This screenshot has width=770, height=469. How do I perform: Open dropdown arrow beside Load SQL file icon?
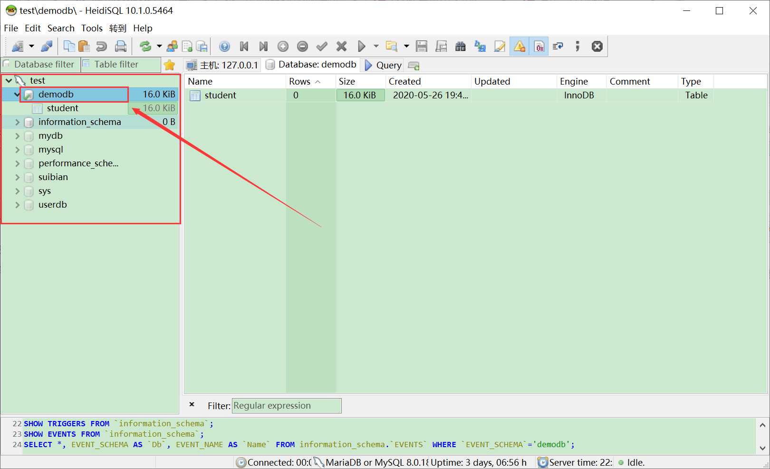point(406,46)
